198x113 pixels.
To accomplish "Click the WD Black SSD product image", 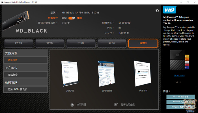I will pos(16,21).
